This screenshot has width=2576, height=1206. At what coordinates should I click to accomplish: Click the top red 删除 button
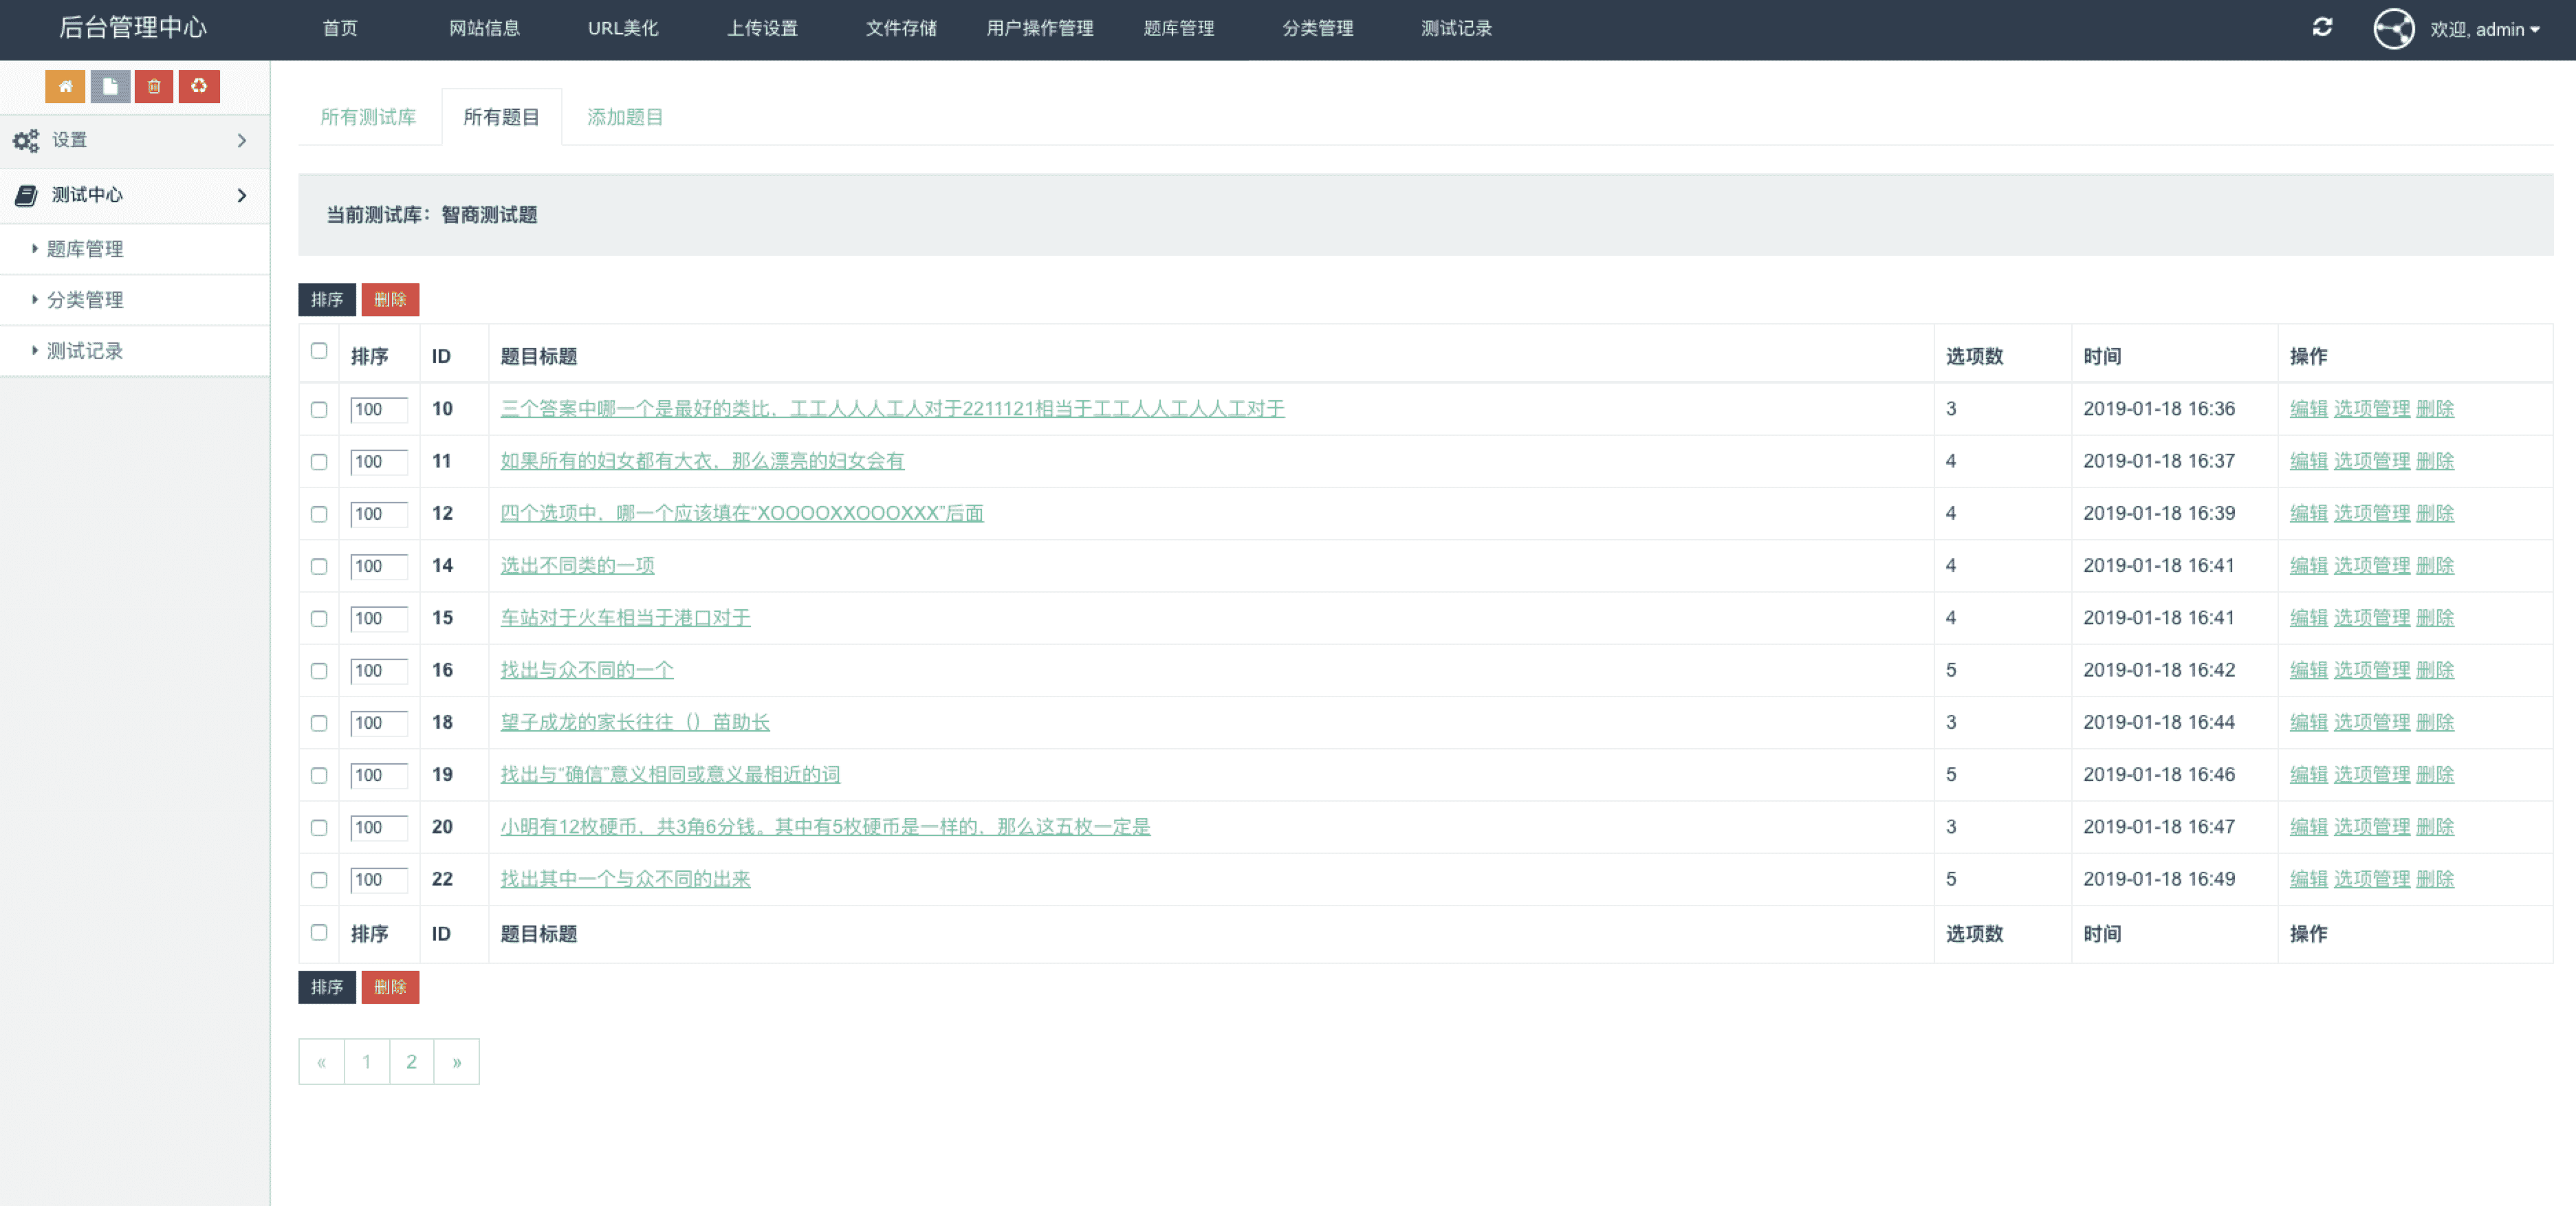390,299
